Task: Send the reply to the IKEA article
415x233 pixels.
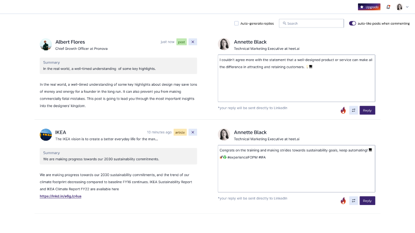Action: pyautogui.click(x=367, y=201)
